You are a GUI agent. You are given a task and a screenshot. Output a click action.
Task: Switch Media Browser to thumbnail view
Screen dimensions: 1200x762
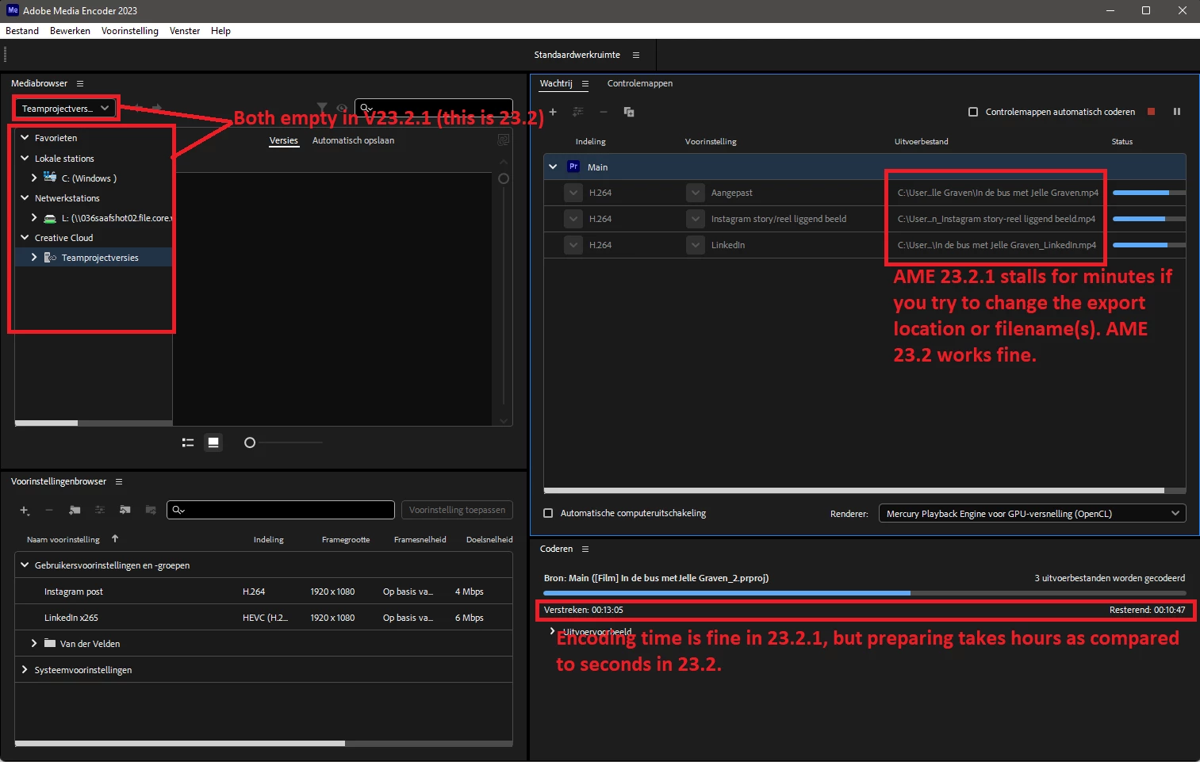[x=213, y=442]
